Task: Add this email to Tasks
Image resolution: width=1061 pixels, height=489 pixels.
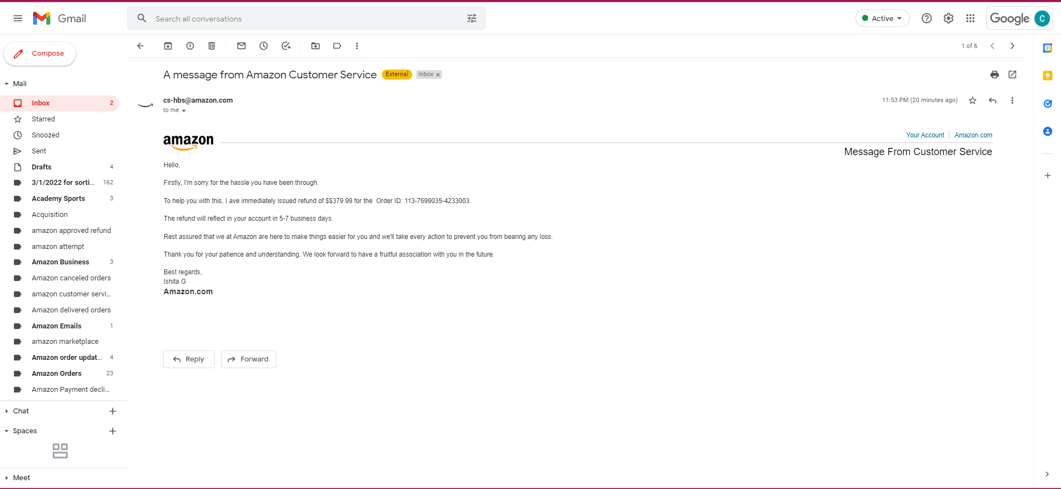Action: (286, 46)
